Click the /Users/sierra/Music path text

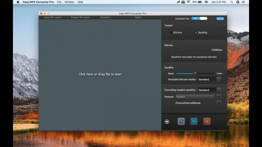coord(188,103)
